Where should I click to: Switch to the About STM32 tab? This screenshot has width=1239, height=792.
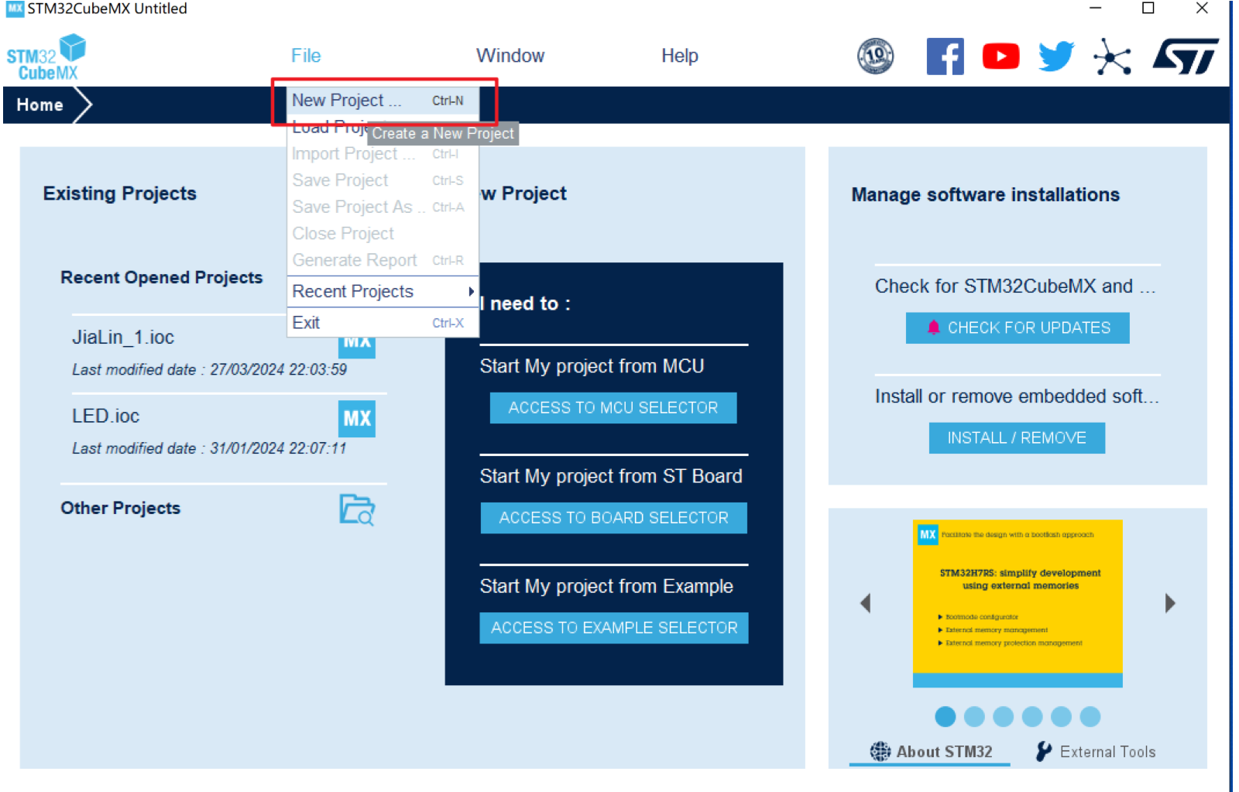930,752
